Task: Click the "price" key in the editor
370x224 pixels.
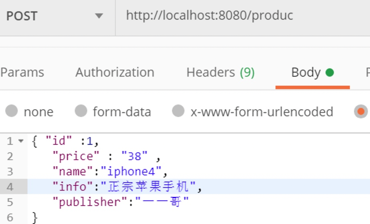Action: point(76,156)
